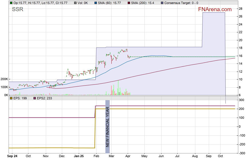Screen dimensions: 246x162
Task: Select the NEW FINANCIAL YEAR marker bar
Action: click(x=107, y=127)
